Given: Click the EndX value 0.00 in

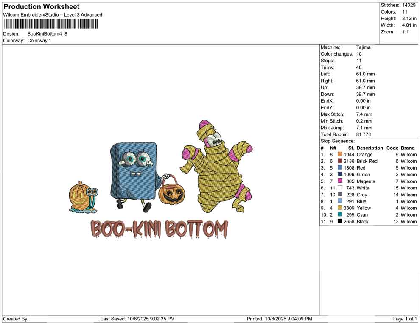Looking at the screenshot, I should pyautogui.click(x=363, y=100).
